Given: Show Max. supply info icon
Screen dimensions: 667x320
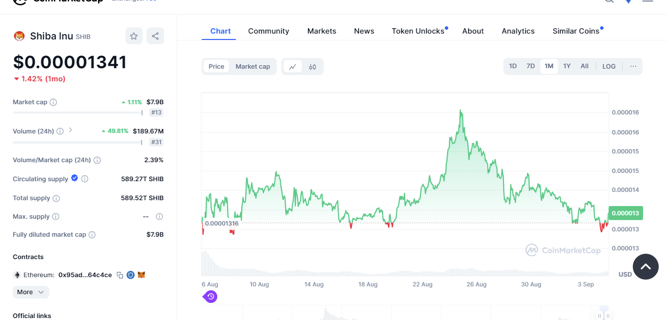Looking at the screenshot, I should click(x=56, y=217).
